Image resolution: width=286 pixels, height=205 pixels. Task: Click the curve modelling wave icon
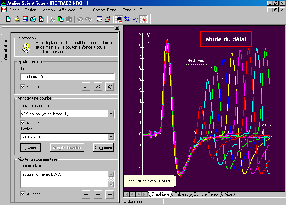(135, 19)
